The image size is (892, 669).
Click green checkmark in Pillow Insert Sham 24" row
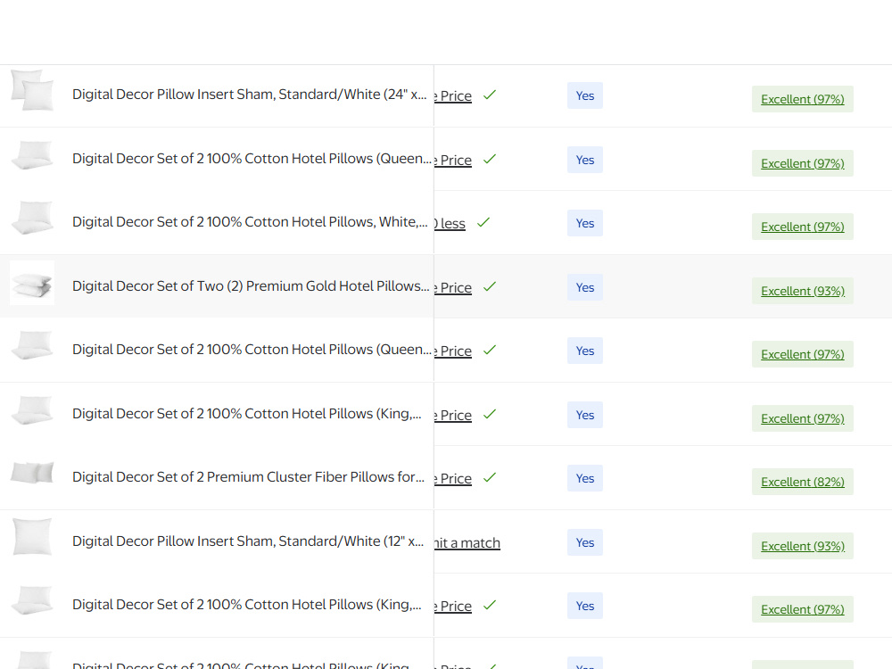point(489,95)
